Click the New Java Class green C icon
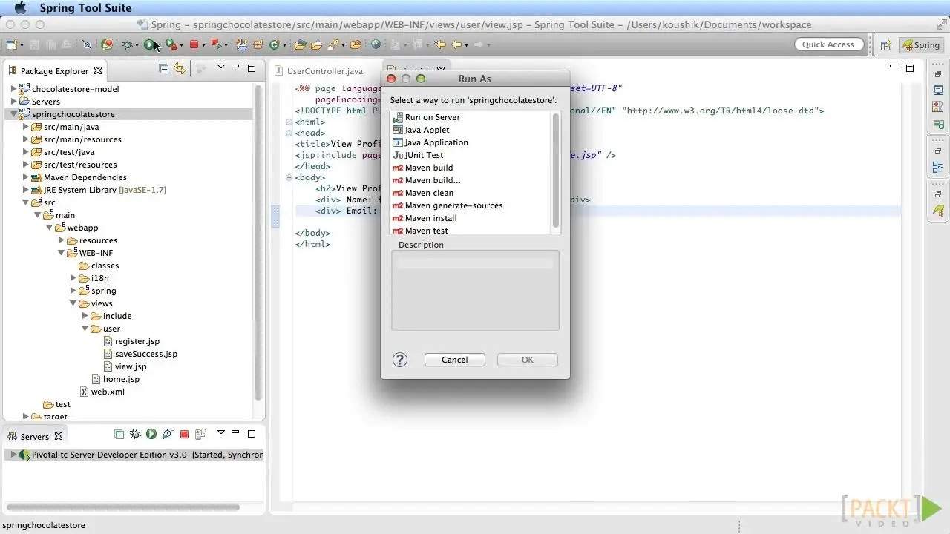The width and height of the screenshot is (950, 534). (275, 45)
